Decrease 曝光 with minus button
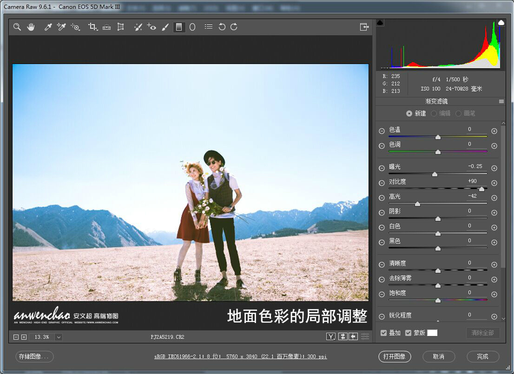The height and width of the screenshot is (374, 514). click(382, 168)
